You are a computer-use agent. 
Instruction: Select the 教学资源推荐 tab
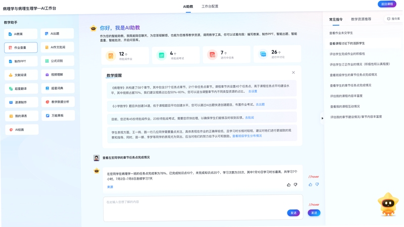[x=361, y=19]
